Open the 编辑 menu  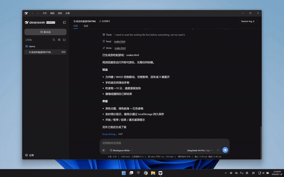[52, 13]
